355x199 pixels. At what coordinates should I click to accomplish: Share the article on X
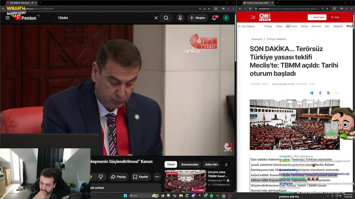[x=328, y=93]
